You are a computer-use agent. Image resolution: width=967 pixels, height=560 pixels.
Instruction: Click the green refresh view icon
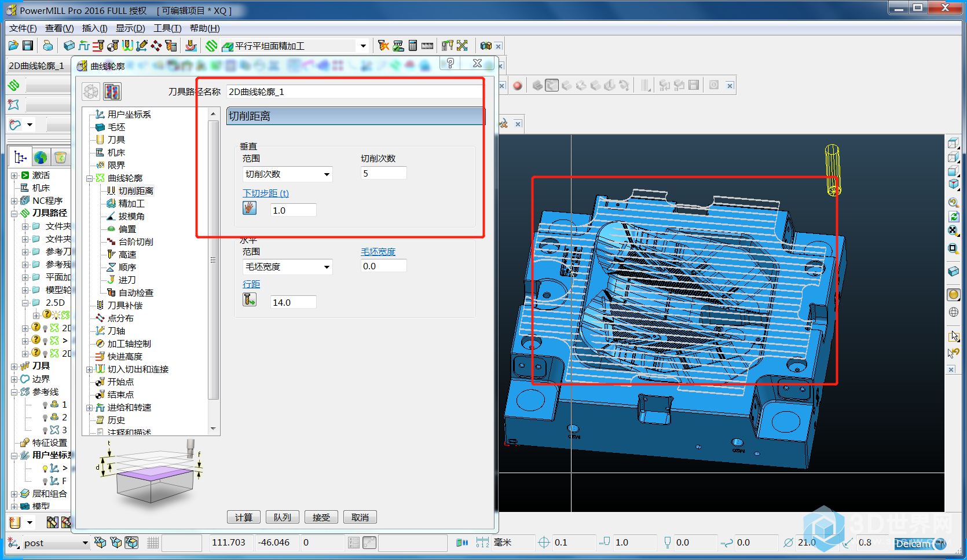pos(954,217)
